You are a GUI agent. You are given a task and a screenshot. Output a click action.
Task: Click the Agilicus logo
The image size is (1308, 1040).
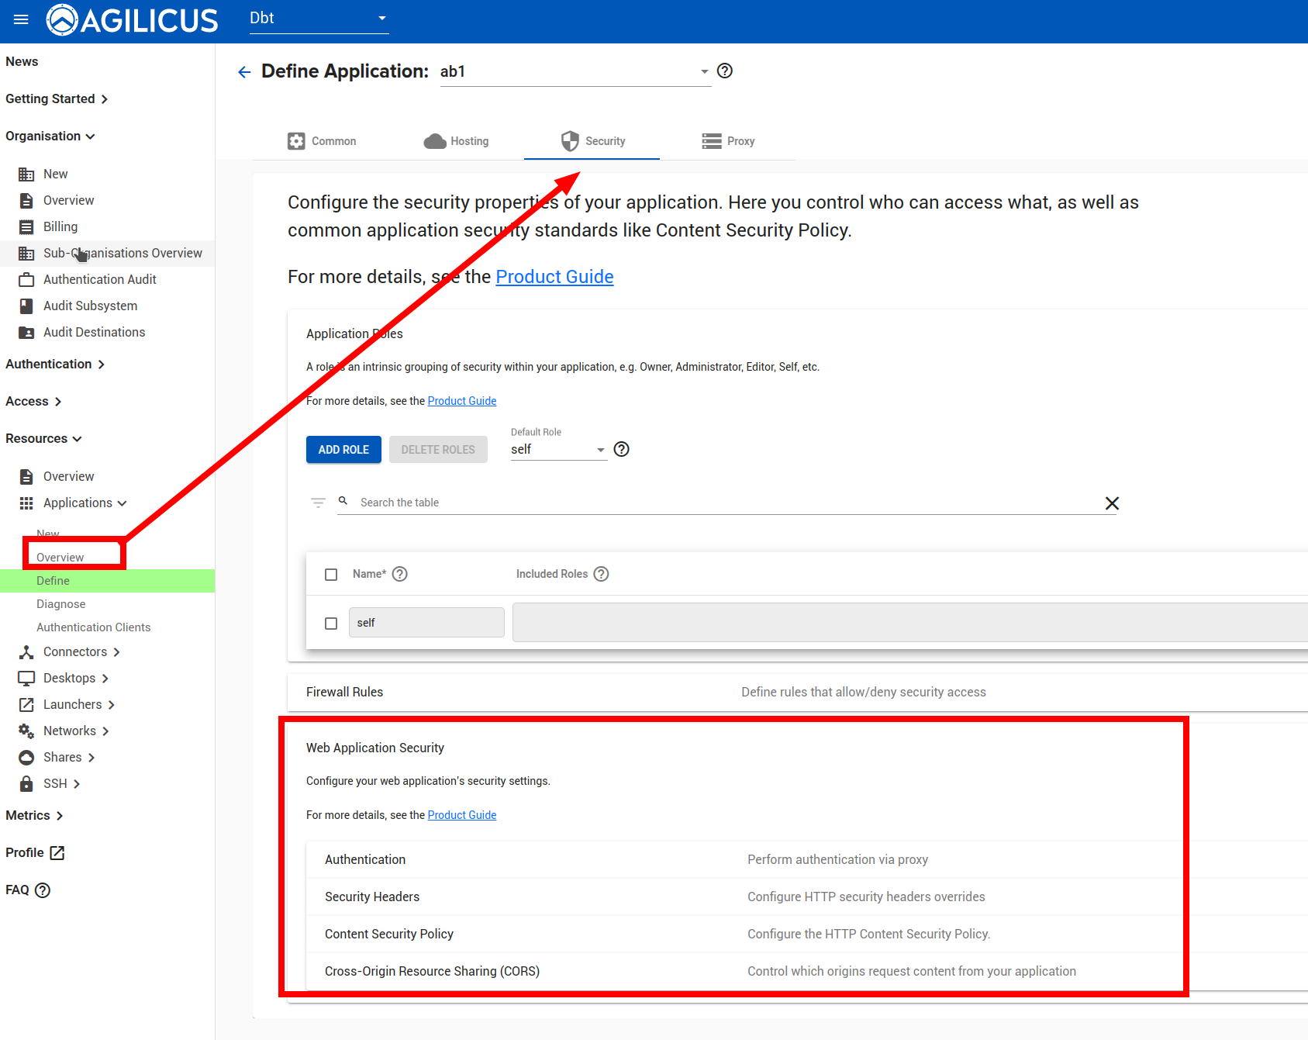click(x=133, y=20)
